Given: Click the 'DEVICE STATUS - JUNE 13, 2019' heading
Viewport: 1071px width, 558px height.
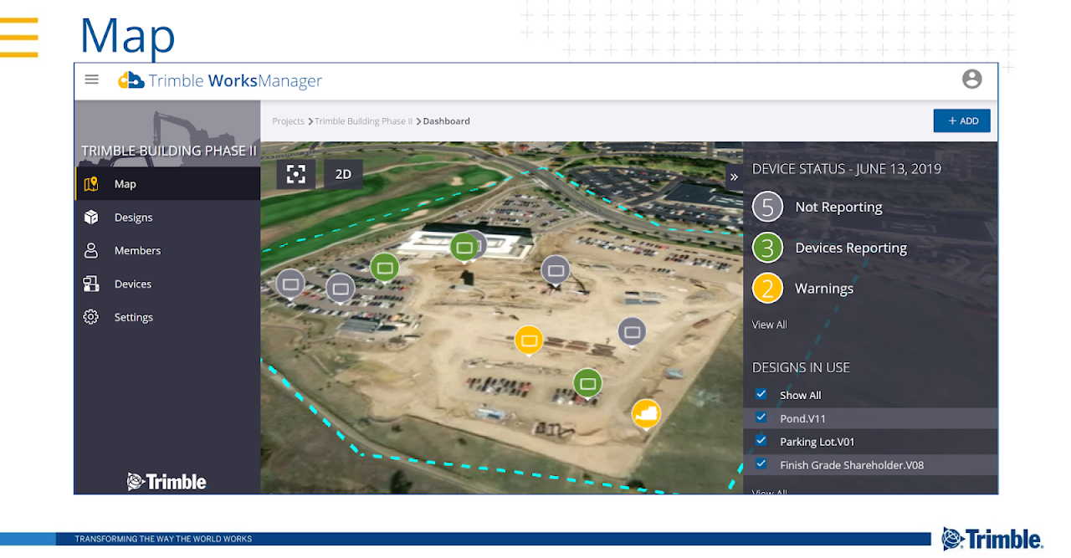Looking at the screenshot, I should (847, 168).
